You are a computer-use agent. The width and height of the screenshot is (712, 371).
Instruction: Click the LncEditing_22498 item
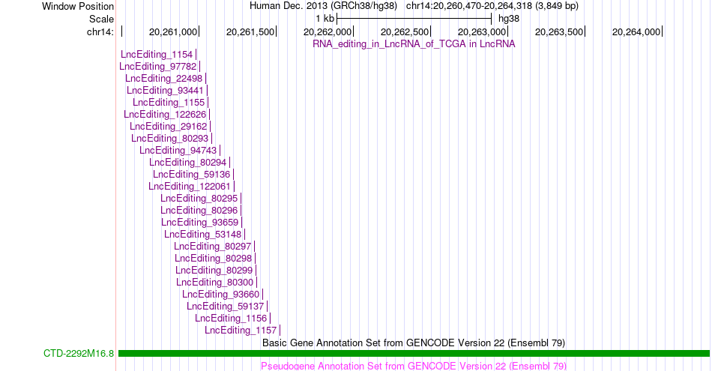164,79
